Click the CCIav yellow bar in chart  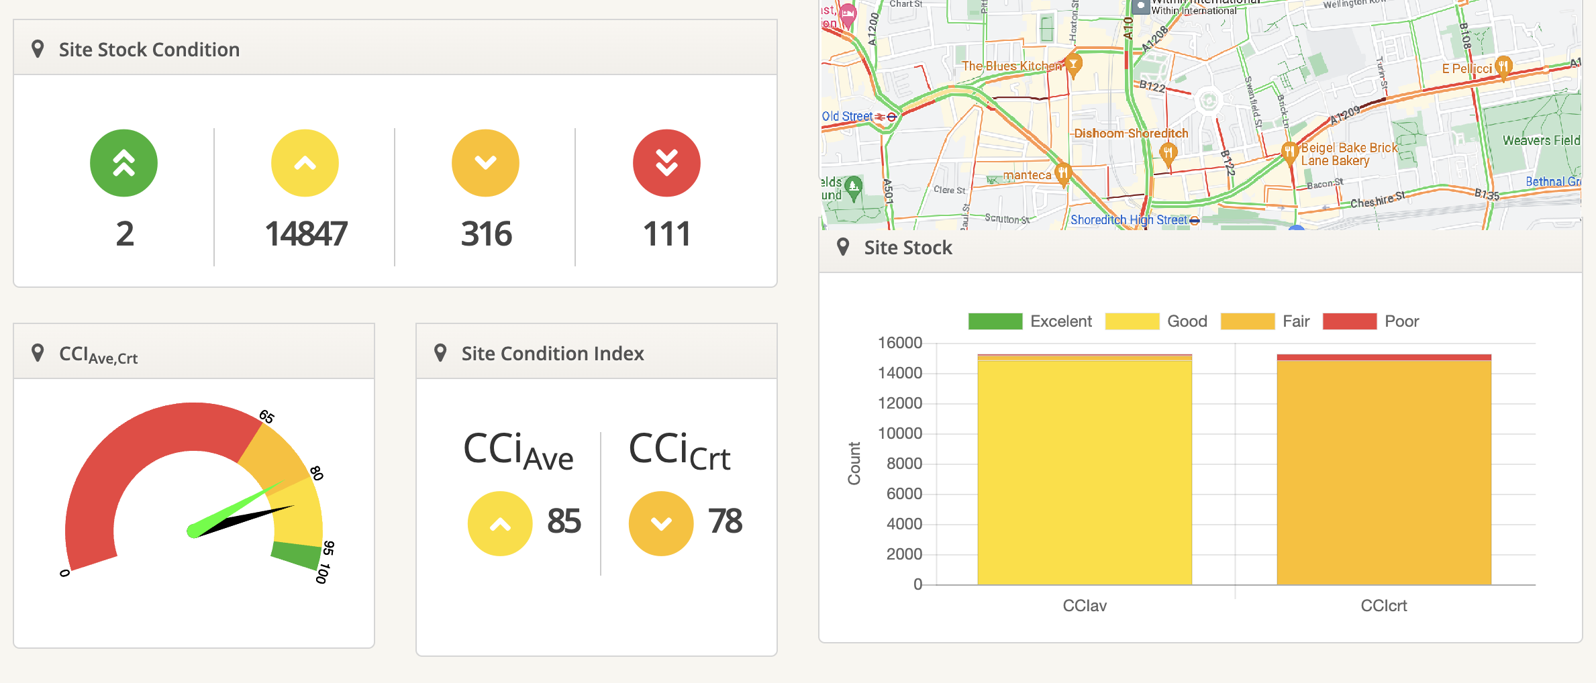[1085, 470]
